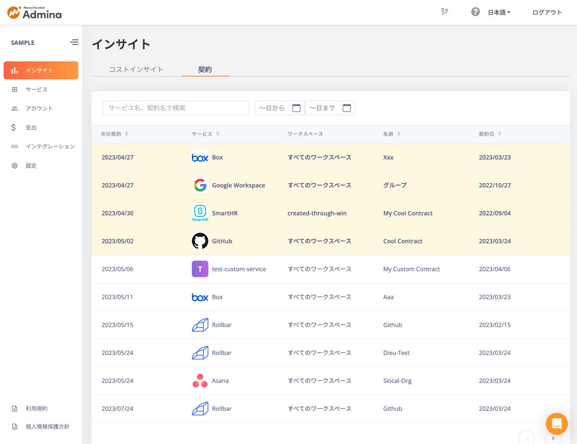Viewport: 577px width, 444px height.
Task: Click the Asana logo in contract row
Action: tap(200, 381)
